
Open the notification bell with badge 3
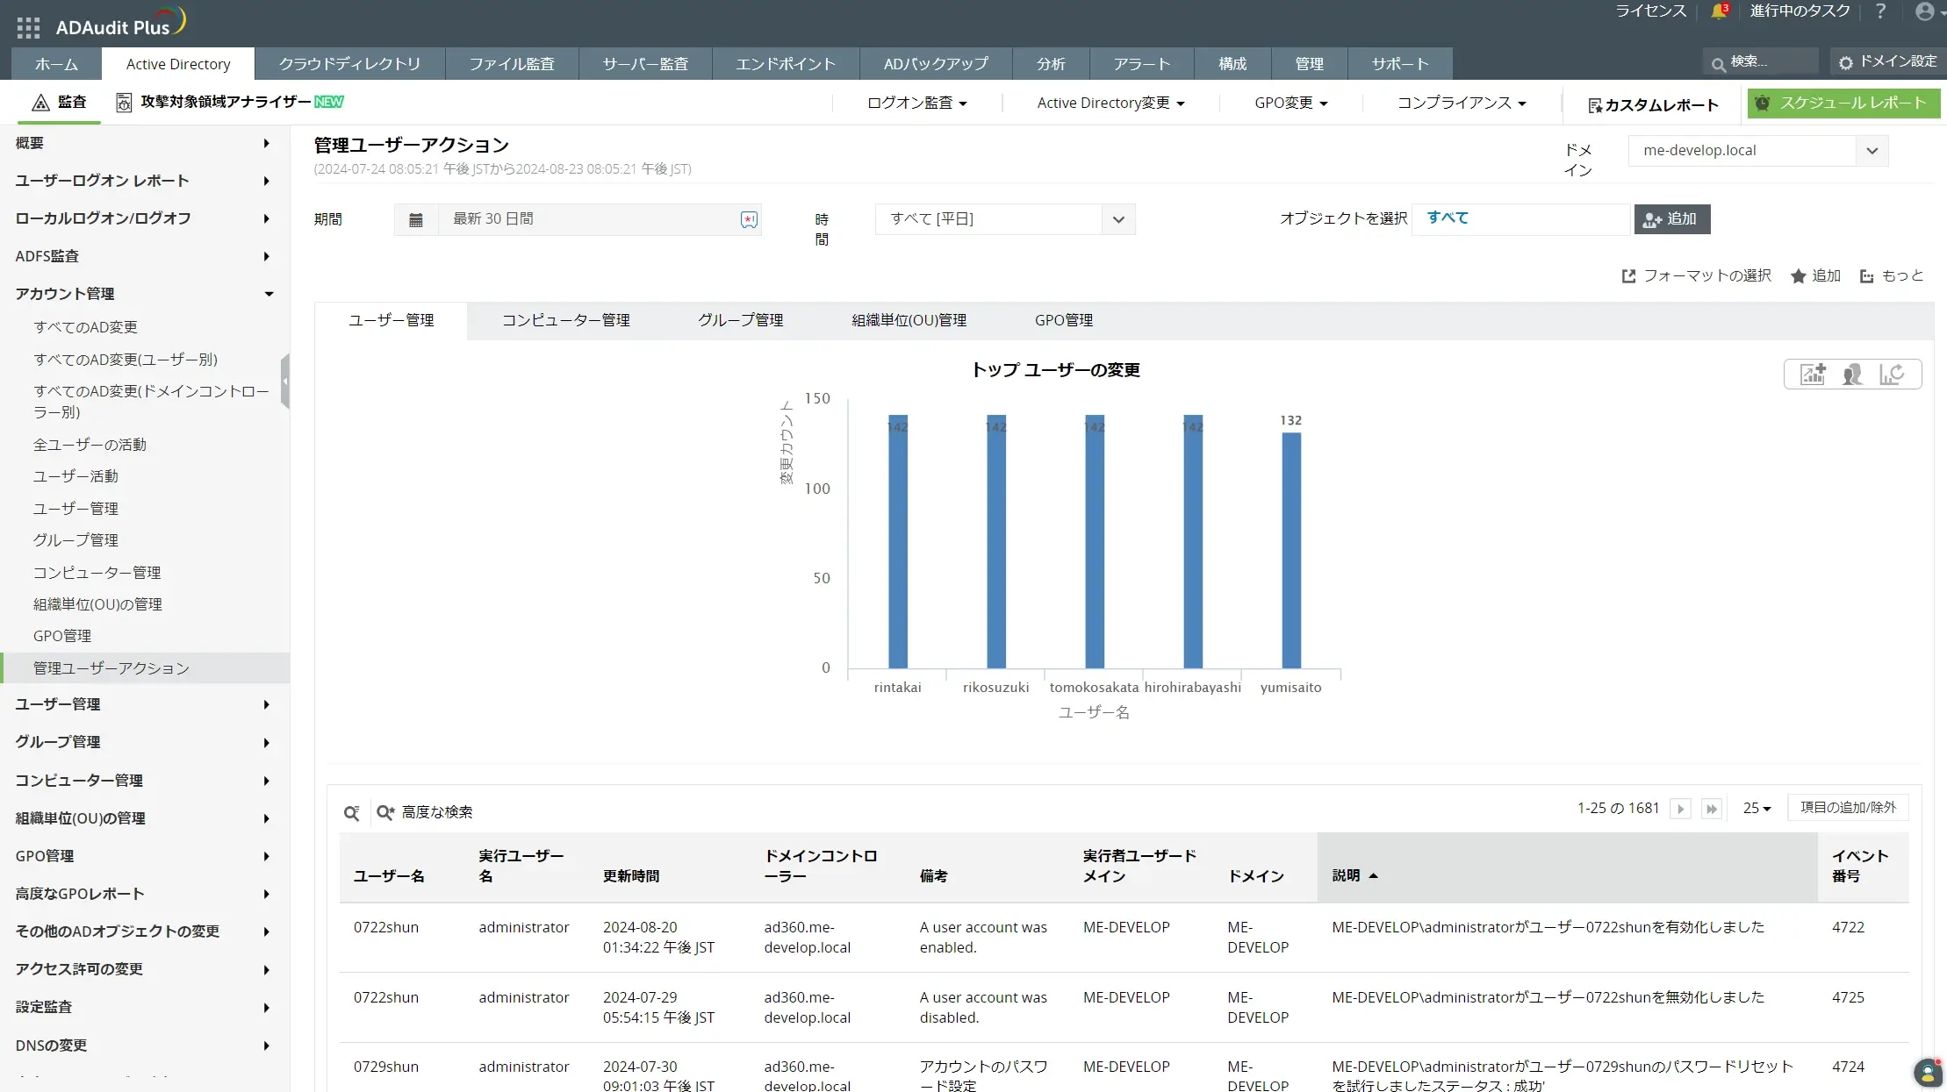click(x=1719, y=11)
